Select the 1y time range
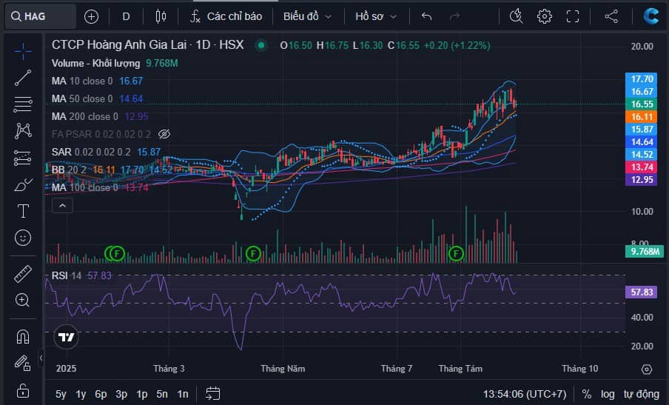 point(81,394)
